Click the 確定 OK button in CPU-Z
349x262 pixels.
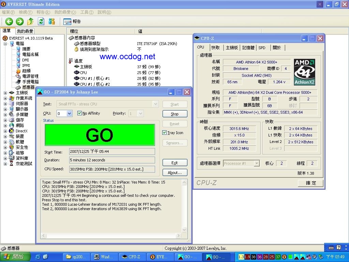[x=311, y=183]
